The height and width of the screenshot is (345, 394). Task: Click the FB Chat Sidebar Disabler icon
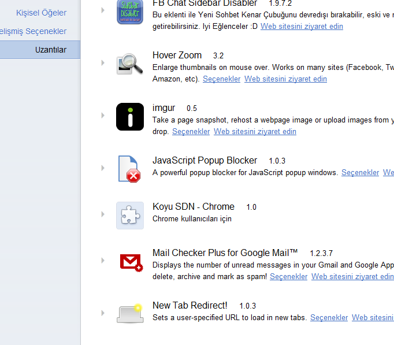(x=130, y=12)
